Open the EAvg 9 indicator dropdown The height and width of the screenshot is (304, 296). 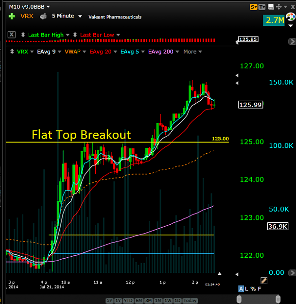click(60, 52)
